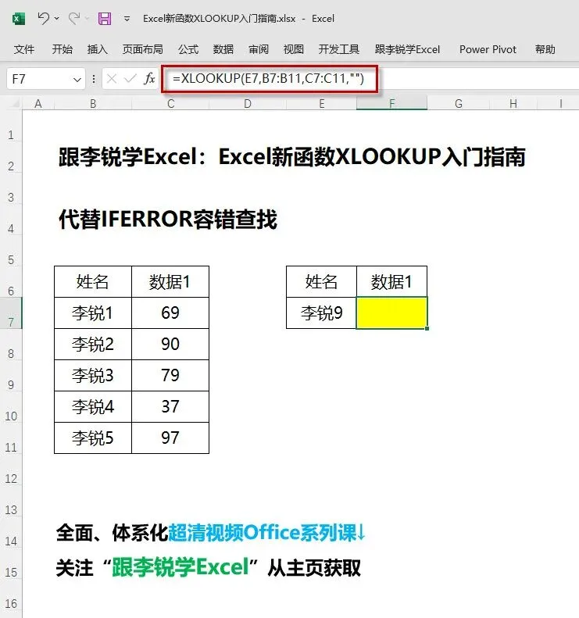579x618 pixels.
Task: Select left table header cell 姓名
Action: pos(93,282)
